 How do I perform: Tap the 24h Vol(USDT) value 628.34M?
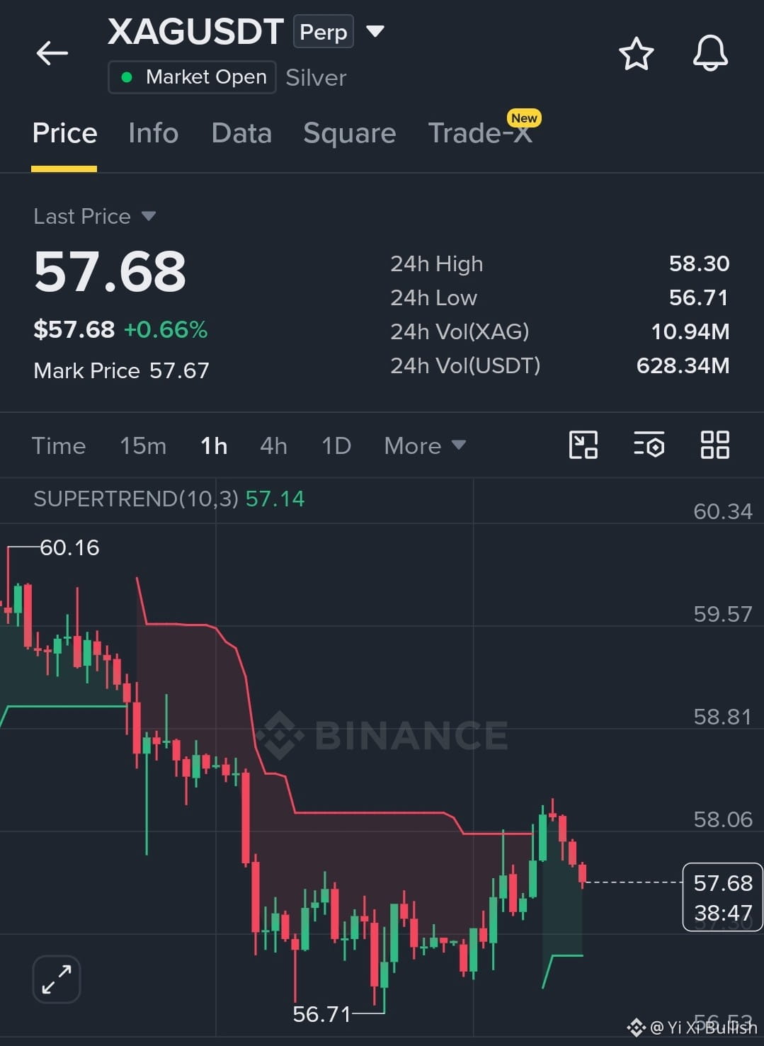click(x=683, y=365)
